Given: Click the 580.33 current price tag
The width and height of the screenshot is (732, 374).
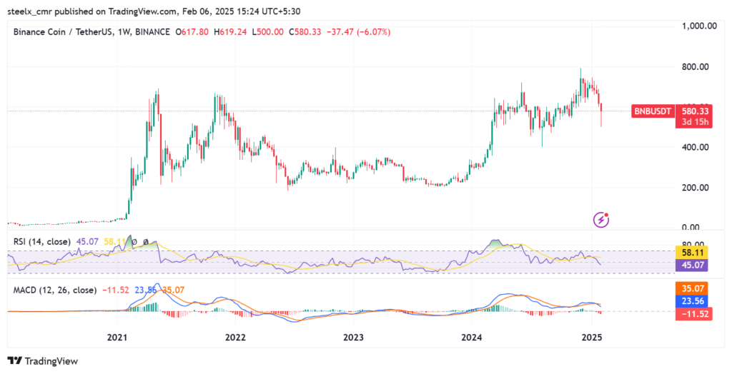Looking at the screenshot, I should [693, 111].
